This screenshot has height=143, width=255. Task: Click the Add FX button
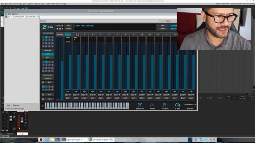8,105
